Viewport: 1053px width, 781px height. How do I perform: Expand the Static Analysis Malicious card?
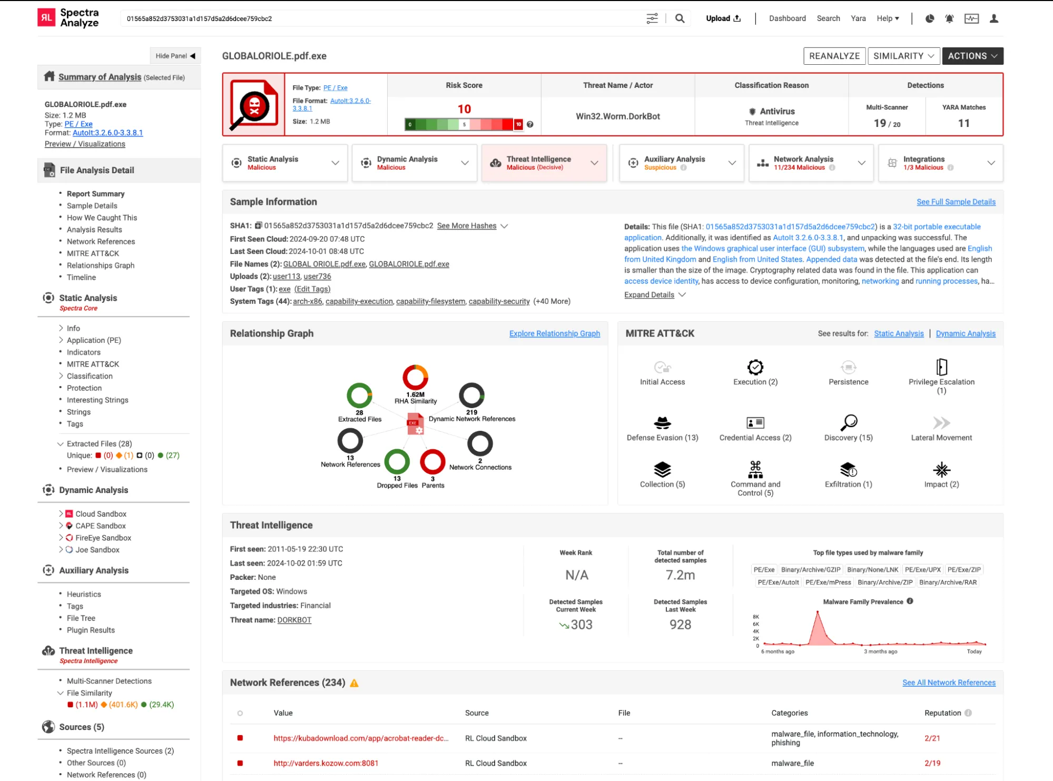[285, 163]
